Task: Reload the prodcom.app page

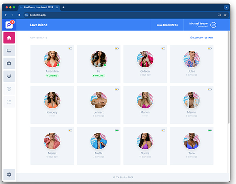Action: pos(18,15)
